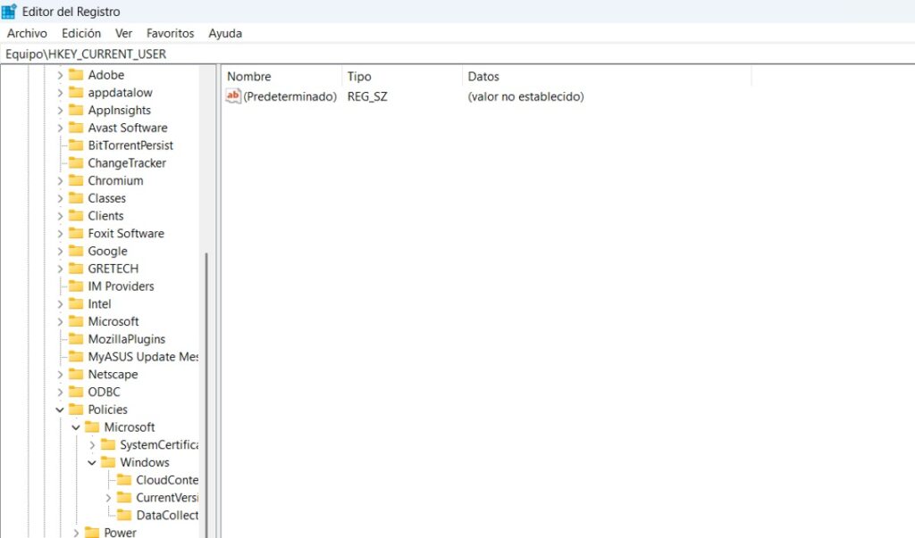
Task: Collapse the Policies tree branch
Action: coord(59,410)
